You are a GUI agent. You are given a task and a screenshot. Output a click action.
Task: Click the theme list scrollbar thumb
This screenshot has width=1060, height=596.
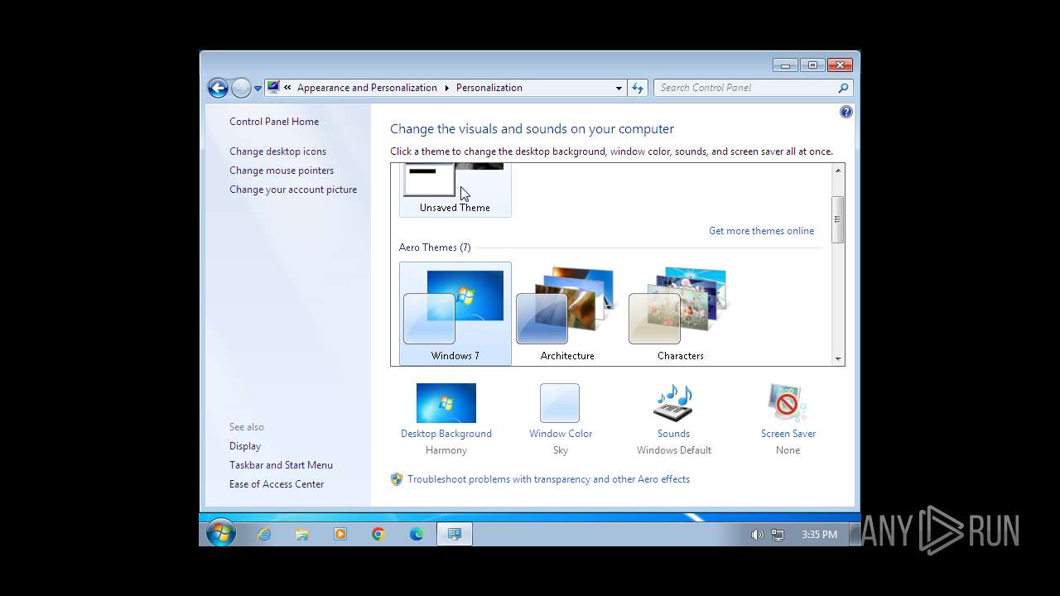pyautogui.click(x=838, y=219)
